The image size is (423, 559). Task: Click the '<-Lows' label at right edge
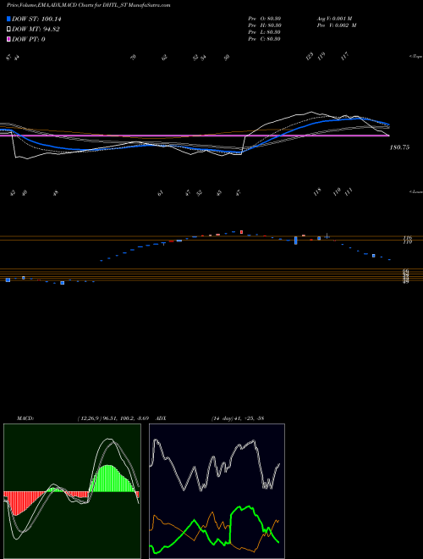(415, 191)
